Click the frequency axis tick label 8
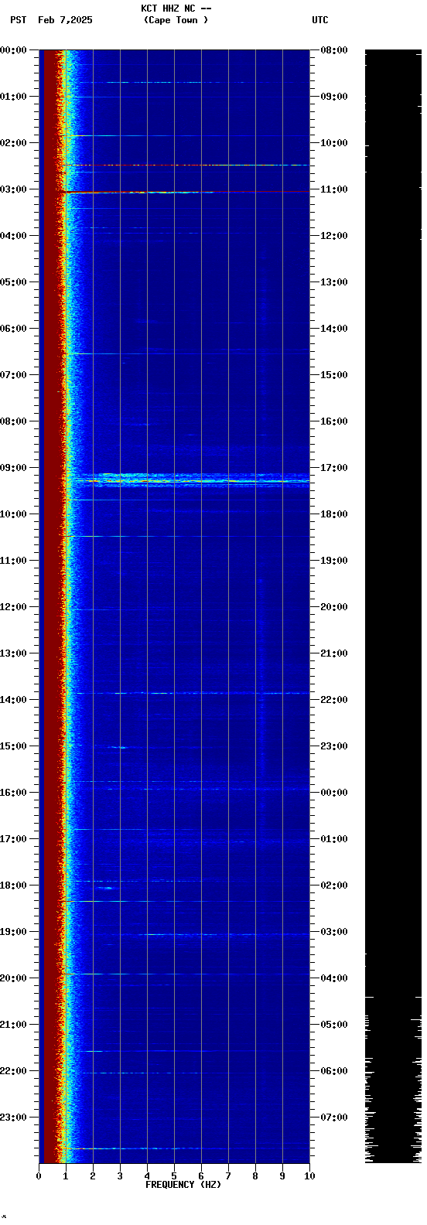The image size is (427, 1225). [x=255, y=1176]
